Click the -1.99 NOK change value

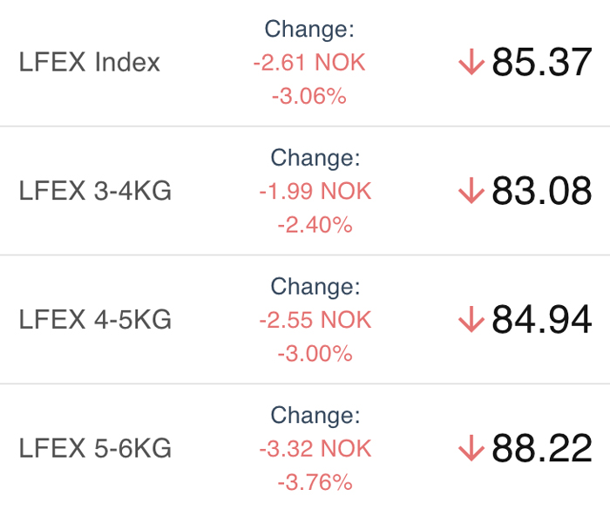pos(315,191)
